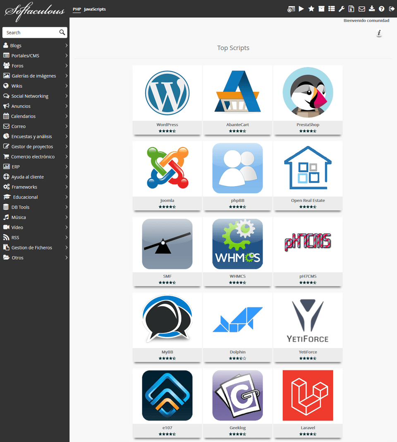Viewport: 397px width, 442px height.
Task: Expand Gestor de proyectos chevron
Action: 67,147
